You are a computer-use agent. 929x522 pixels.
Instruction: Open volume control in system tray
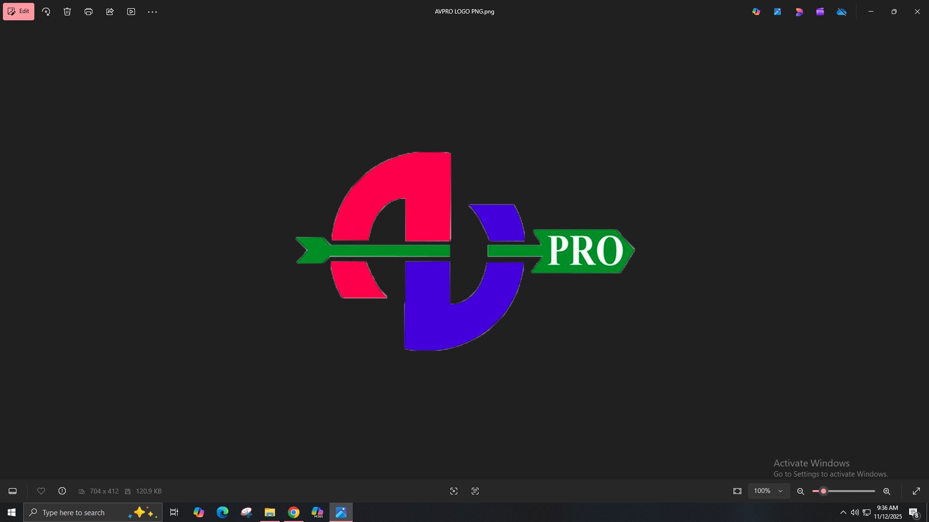click(855, 512)
